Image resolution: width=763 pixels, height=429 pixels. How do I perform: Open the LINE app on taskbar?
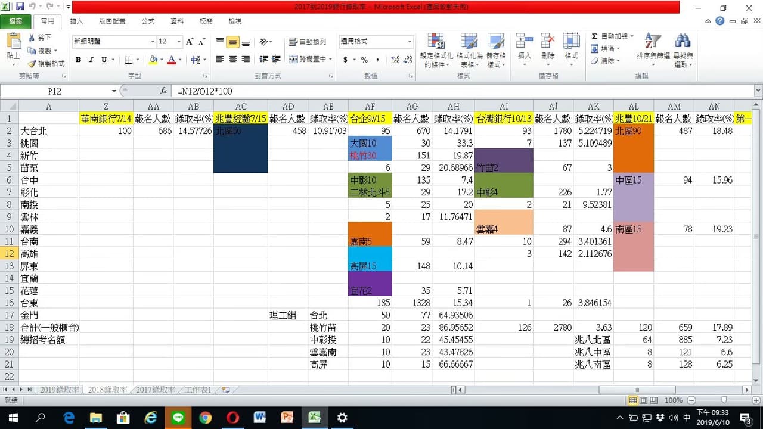tap(178, 418)
